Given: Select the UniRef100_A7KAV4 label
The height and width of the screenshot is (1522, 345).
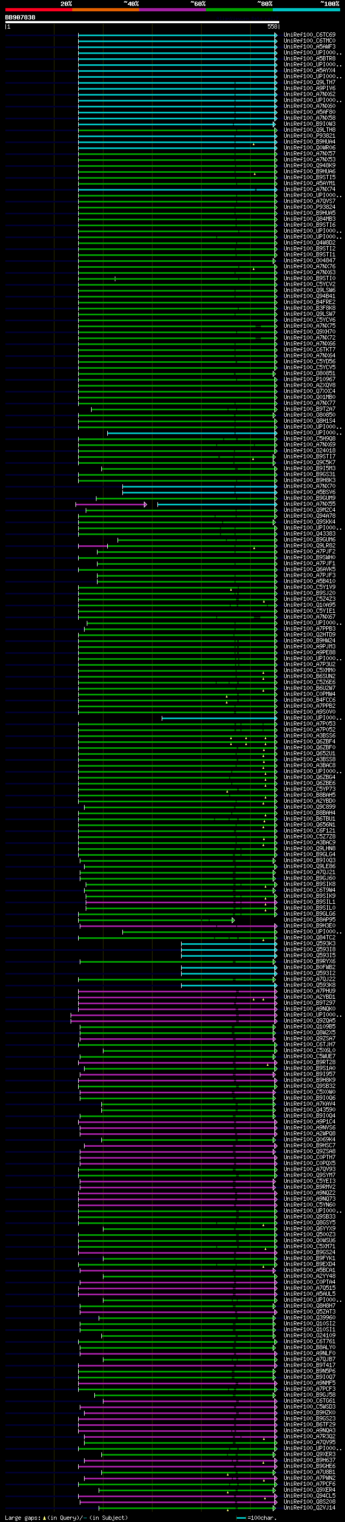Looking at the screenshot, I should point(309,1104).
